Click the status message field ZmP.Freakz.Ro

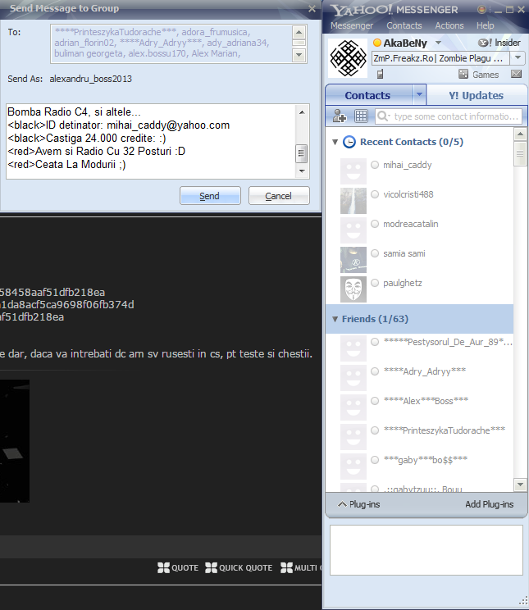(x=440, y=58)
